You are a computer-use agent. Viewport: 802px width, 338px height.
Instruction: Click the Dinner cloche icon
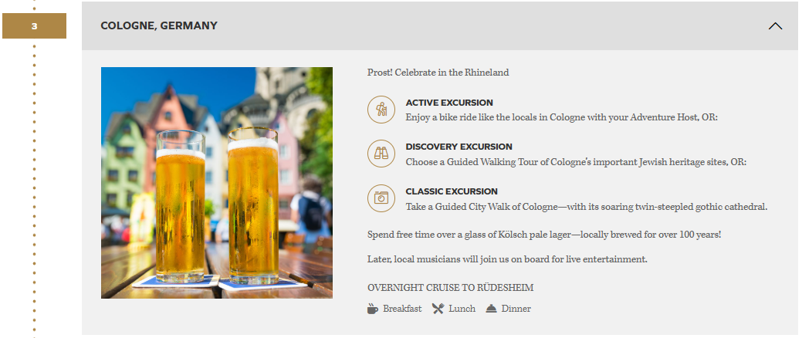491,309
